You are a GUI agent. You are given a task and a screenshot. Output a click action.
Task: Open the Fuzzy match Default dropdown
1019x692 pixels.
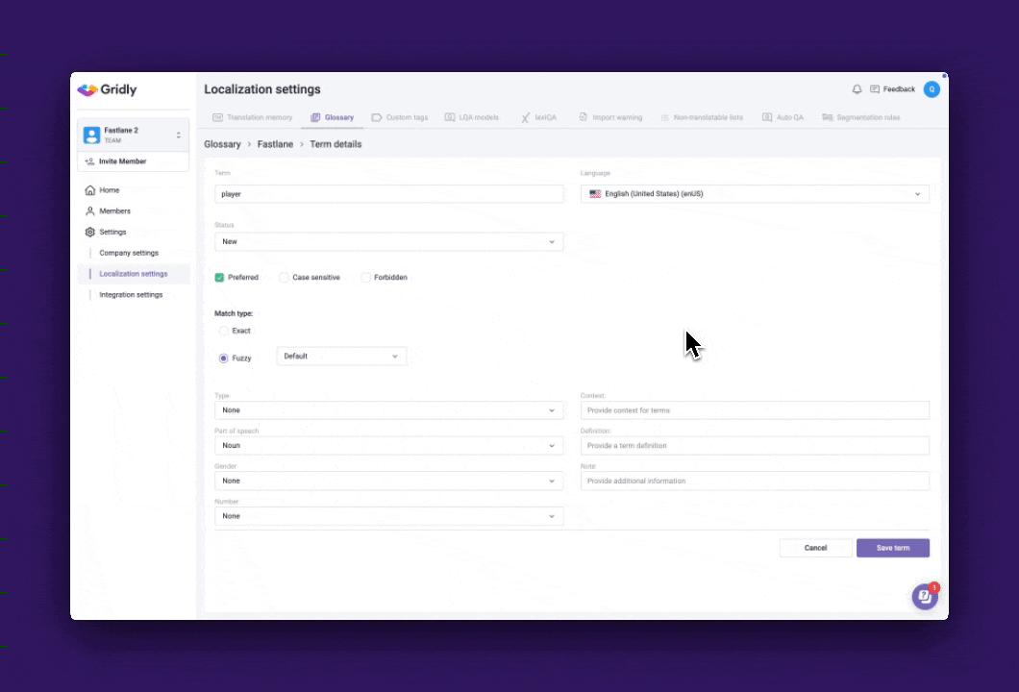(341, 357)
